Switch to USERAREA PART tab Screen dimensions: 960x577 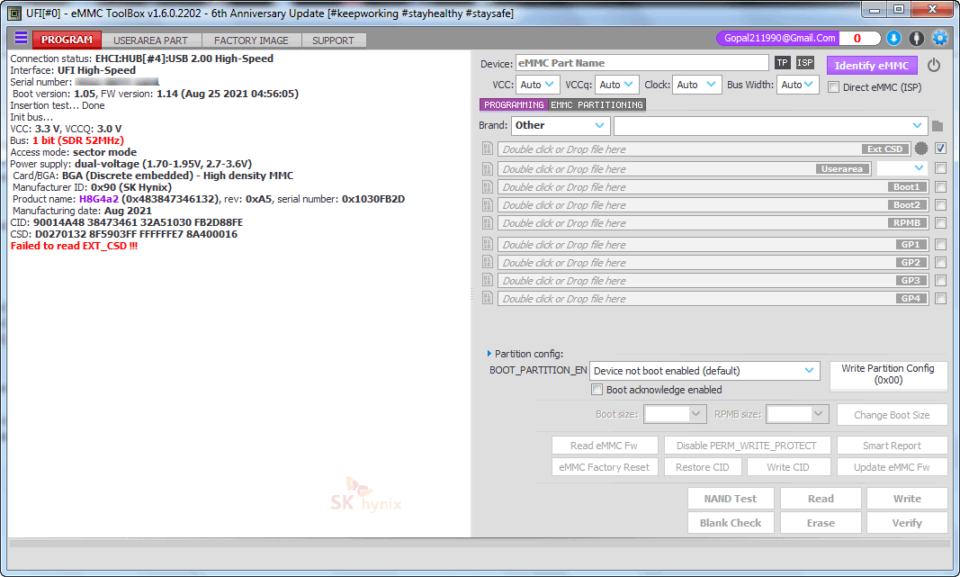click(150, 41)
